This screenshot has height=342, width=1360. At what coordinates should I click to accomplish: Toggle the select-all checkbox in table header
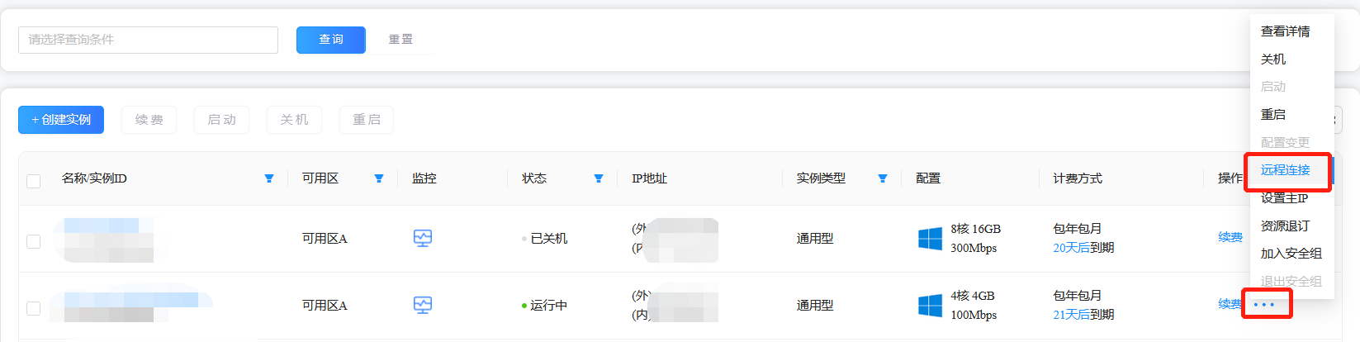pyautogui.click(x=34, y=181)
